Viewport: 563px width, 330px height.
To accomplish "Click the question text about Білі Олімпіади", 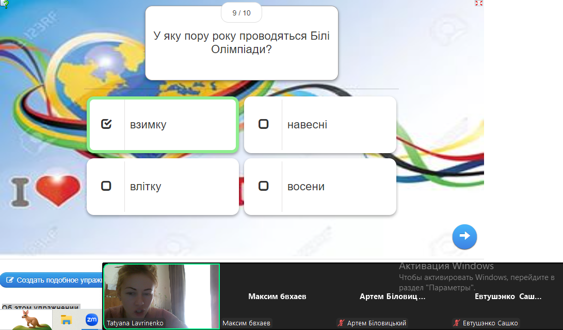I will click(x=241, y=43).
